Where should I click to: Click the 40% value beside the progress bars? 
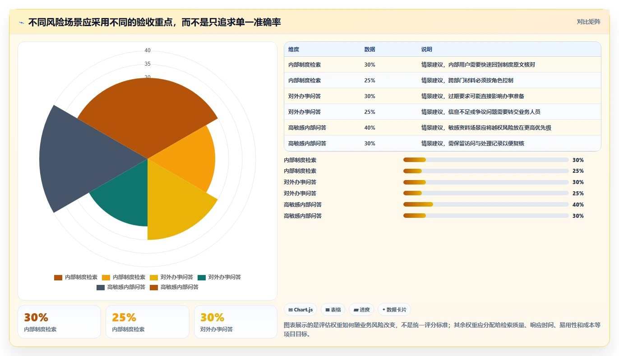tap(578, 205)
